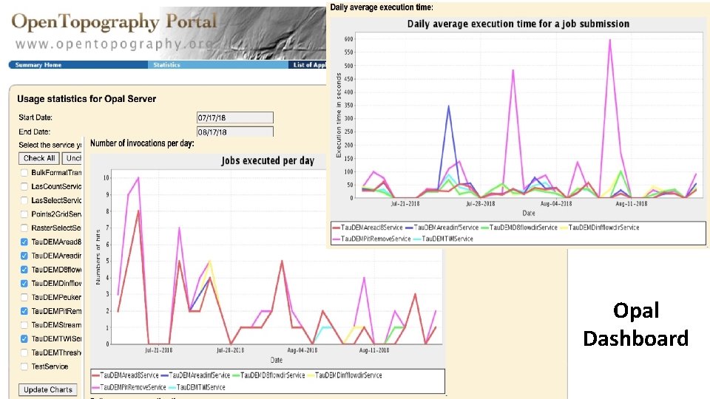Screen dimensions: 710x399
Task: Enable the TauDEMPeuker service checkbox
Action: pyautogui.click(x=24, y=297)
